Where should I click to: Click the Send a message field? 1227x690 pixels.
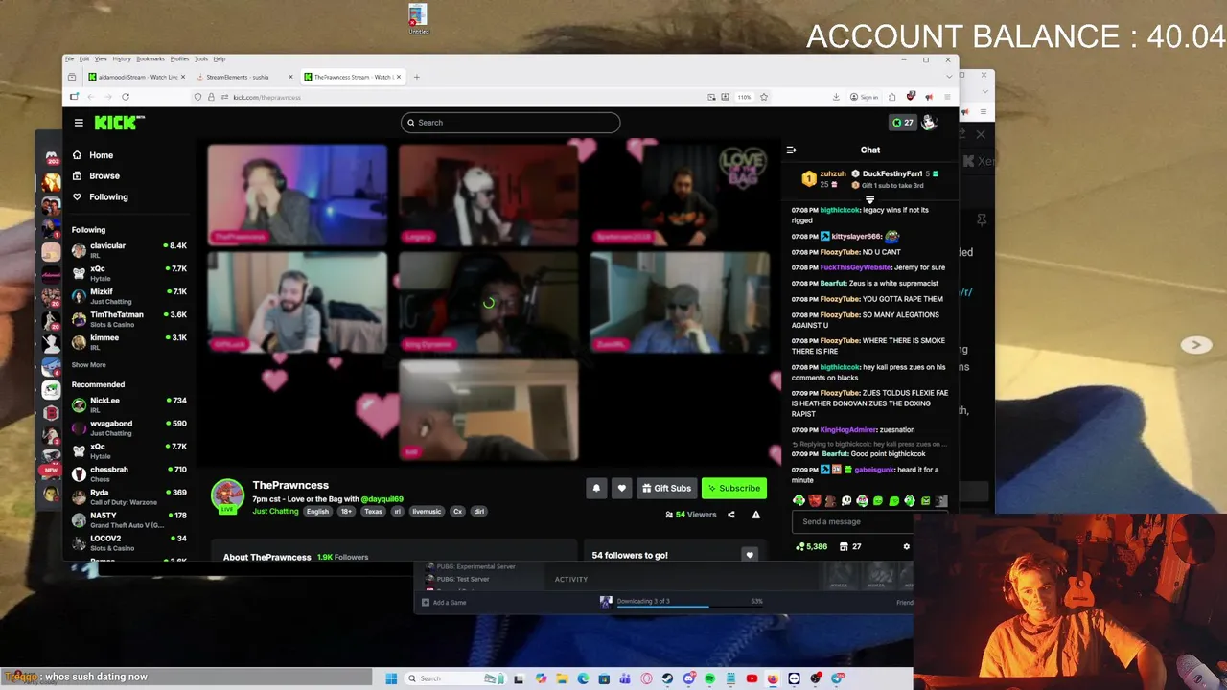pyautogui.click(x=851, y=522)
